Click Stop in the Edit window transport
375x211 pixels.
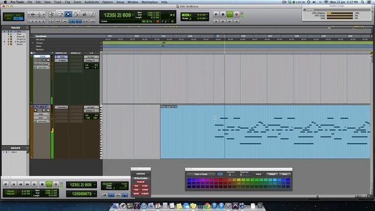[223, 14]
